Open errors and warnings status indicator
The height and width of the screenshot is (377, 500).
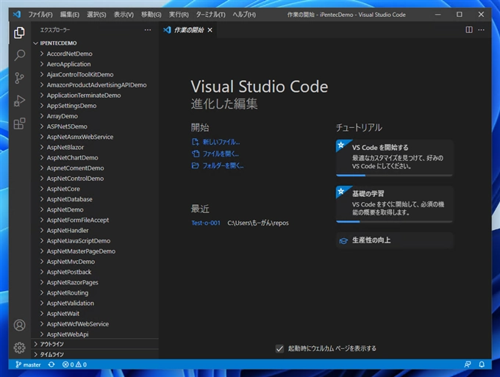point(74,365)
